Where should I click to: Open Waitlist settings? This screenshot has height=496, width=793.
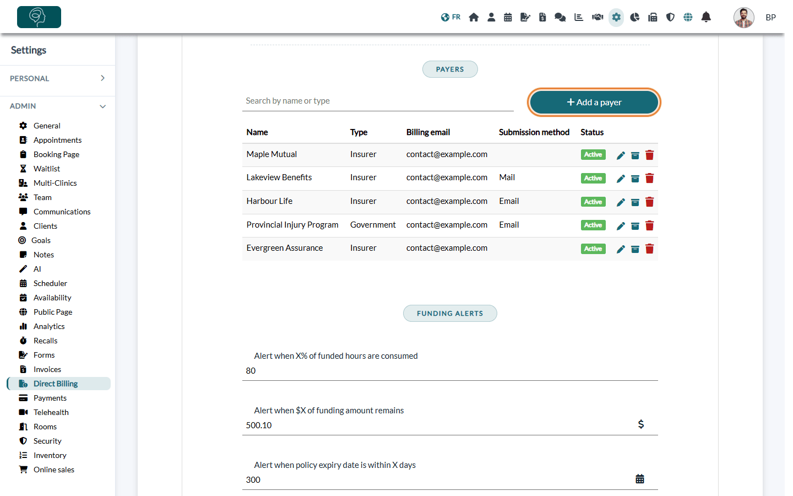pos(47,169)
